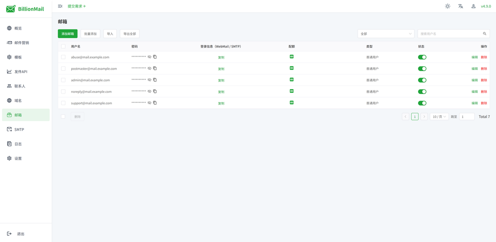Go to next page arrow
Image resolution: width=496 pixels, height=242 pixels.
click(x=424, y=117)
